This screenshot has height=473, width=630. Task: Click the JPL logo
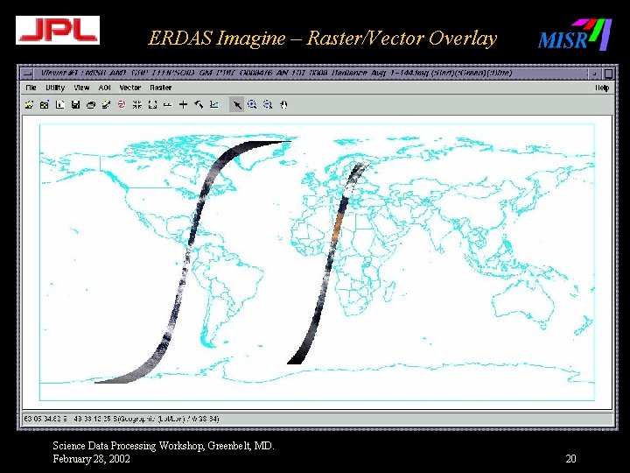point(58,30)
